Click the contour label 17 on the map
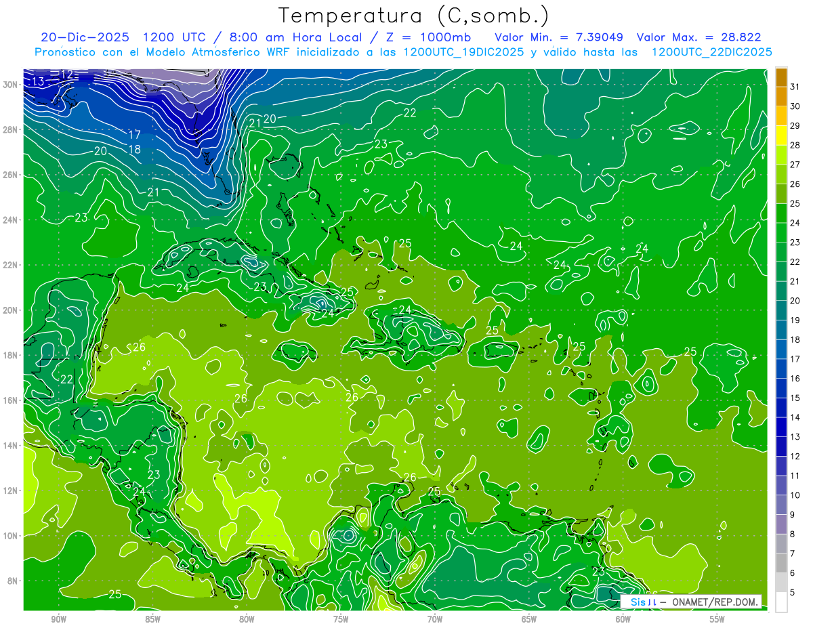 (x=134, y=135)
